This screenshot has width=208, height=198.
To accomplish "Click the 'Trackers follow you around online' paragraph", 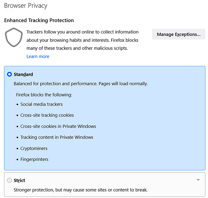I will tap(82, 40).
